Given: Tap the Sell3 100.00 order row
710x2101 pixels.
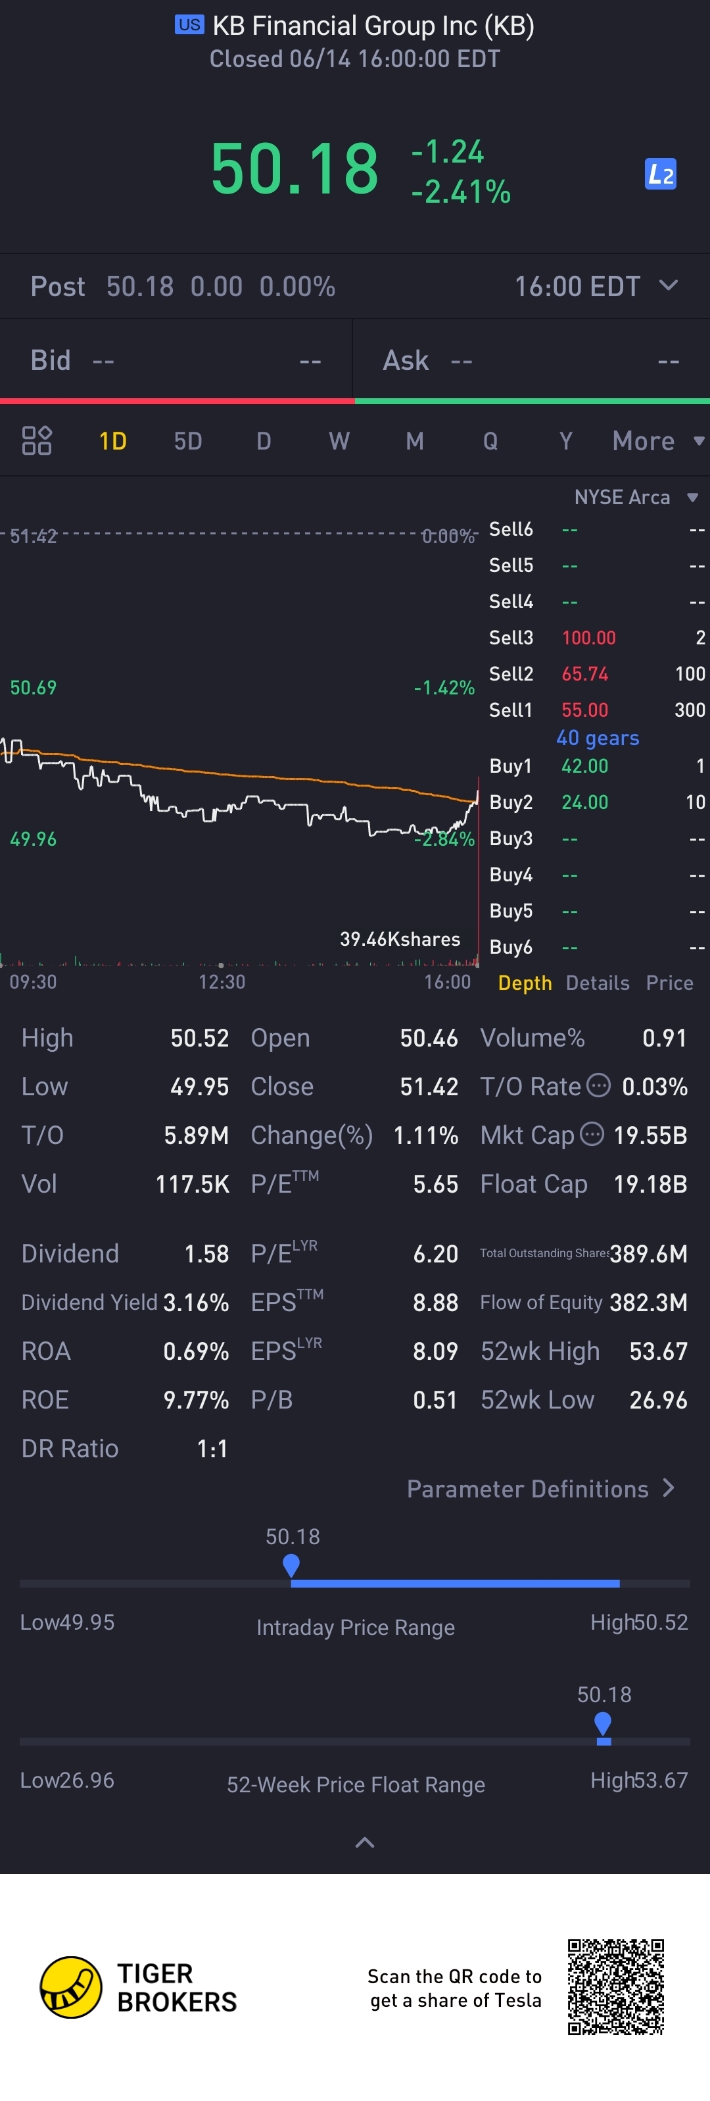Looking at the screenshot, I should (x=597, y=638).
